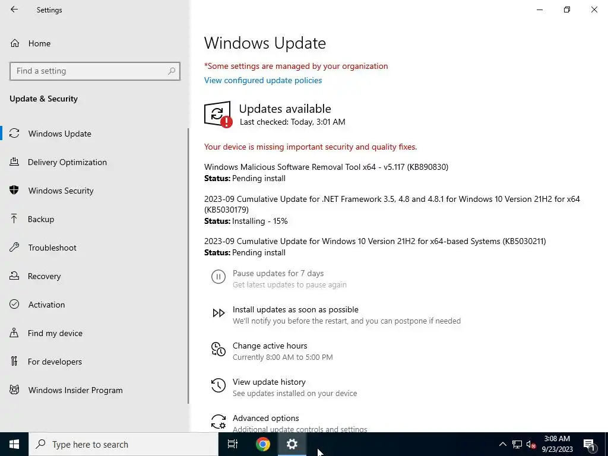Image resolution: width=608 pixels, height=456 pixels.
Task: Click Some settings are managed by your organization
Action: coord(296,66)
